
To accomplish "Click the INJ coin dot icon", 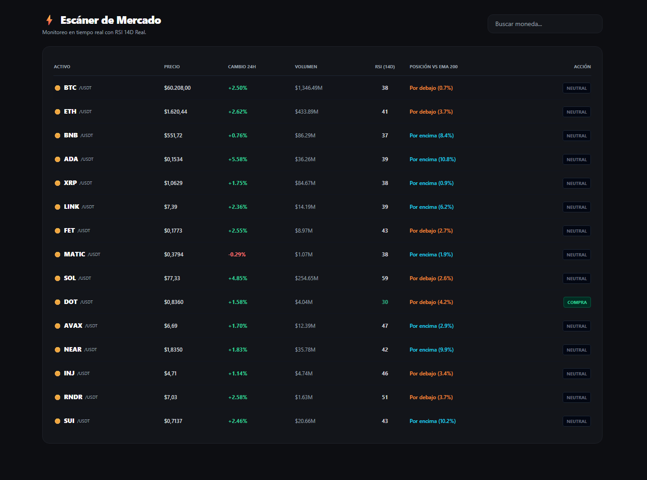I will (57, 374).
